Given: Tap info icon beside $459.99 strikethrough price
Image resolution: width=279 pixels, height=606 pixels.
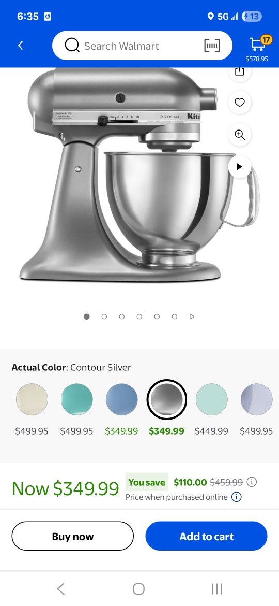Looking at the screenshot, I should 252,482.
